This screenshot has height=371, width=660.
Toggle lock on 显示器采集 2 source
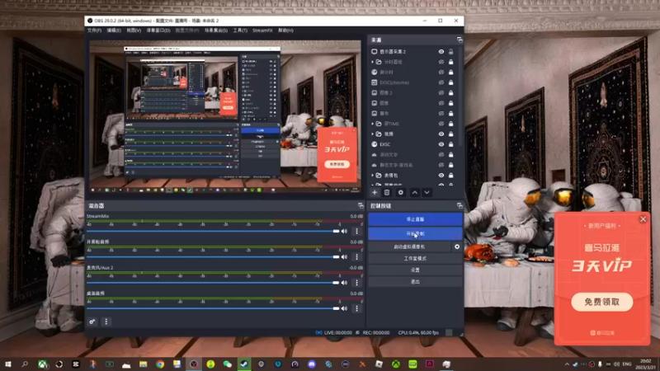tap(450, 52)
